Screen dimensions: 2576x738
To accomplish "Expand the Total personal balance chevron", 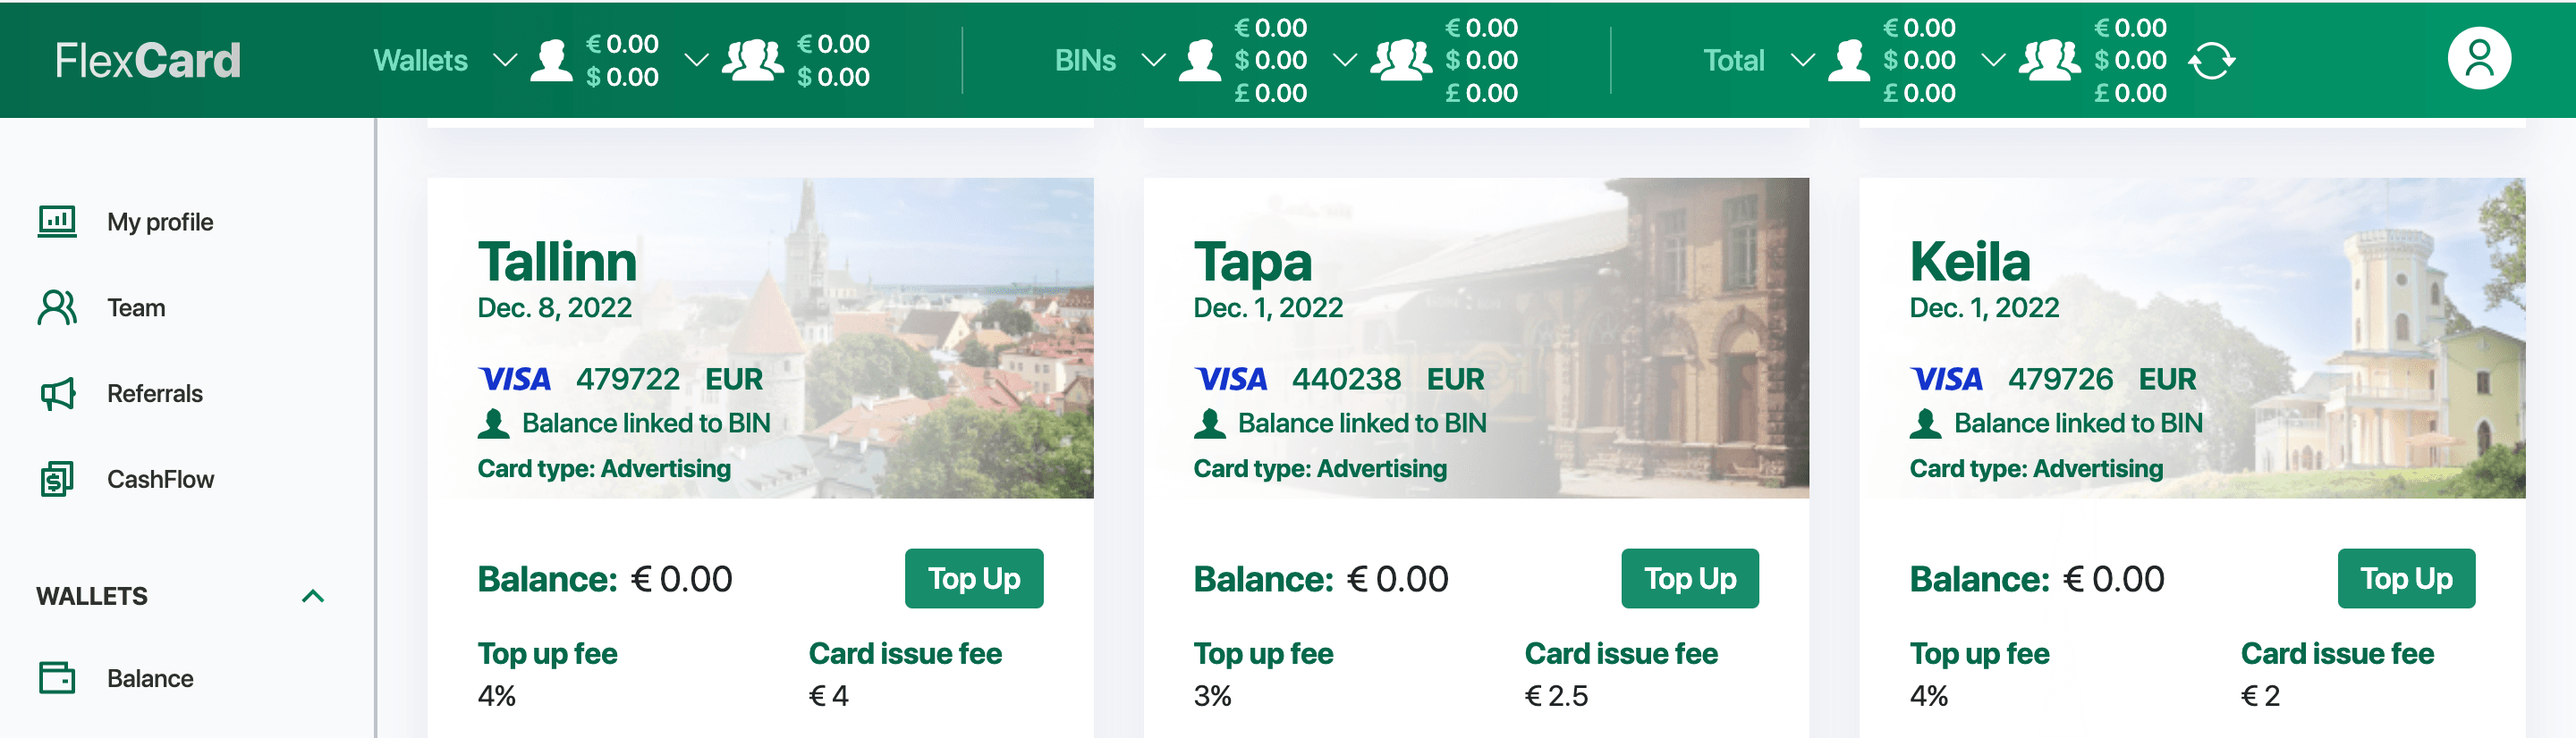I will coord(1802,60).
